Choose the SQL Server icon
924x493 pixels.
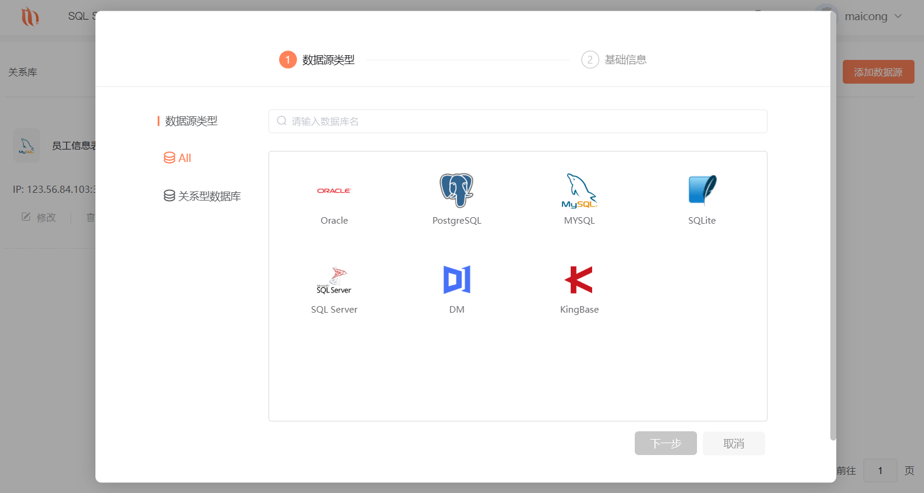point(334,280)
